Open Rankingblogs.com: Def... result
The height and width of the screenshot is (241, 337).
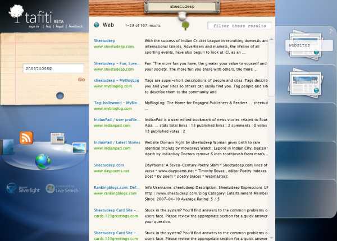117,187
